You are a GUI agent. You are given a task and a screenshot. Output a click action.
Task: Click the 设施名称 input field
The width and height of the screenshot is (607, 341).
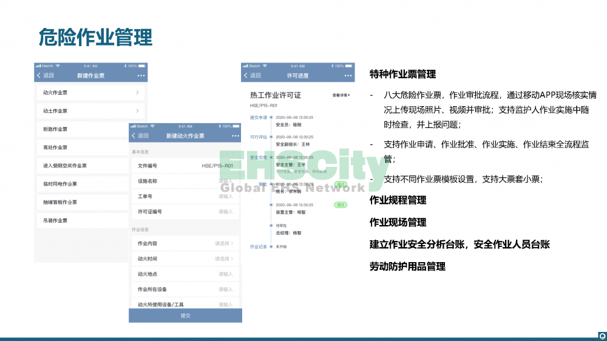[225, 181]
